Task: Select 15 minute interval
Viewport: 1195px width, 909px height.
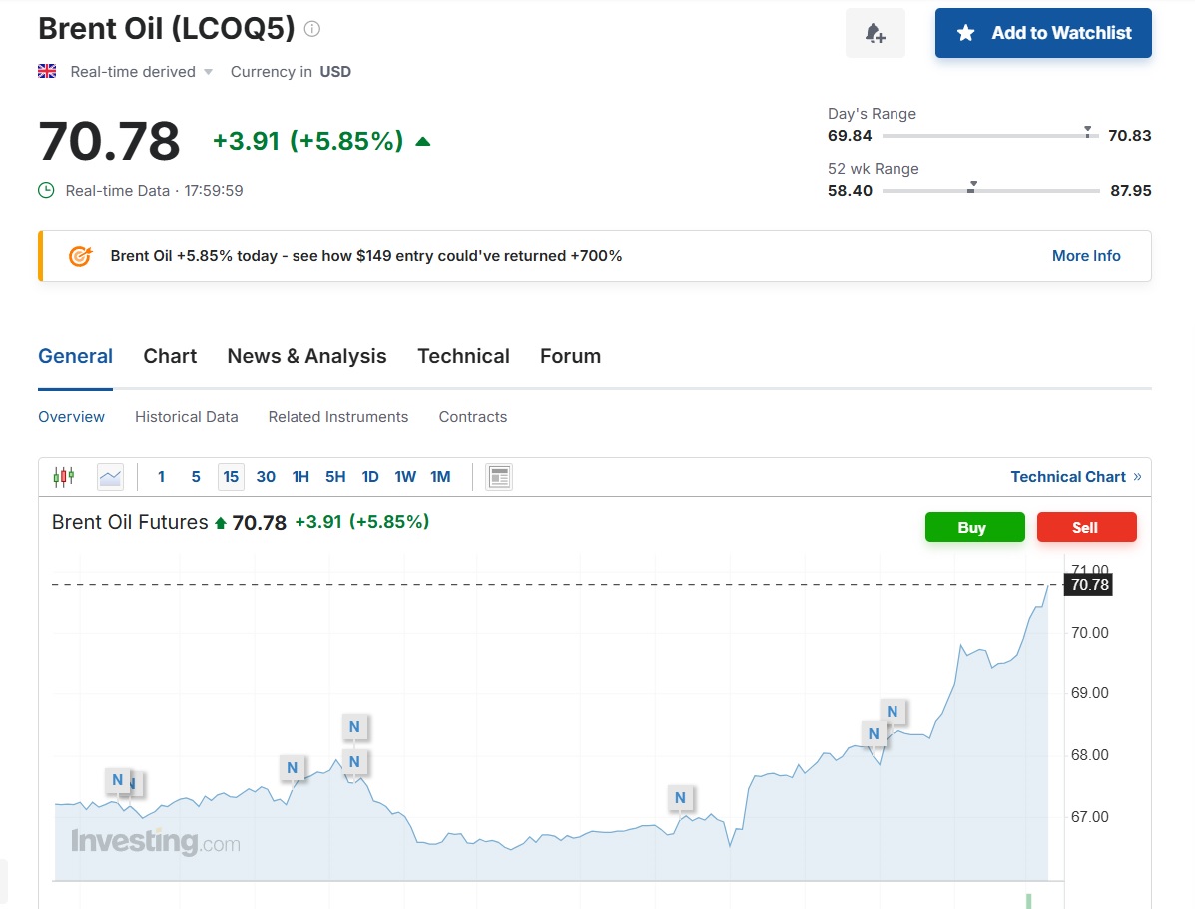Action: pos(231,477)
